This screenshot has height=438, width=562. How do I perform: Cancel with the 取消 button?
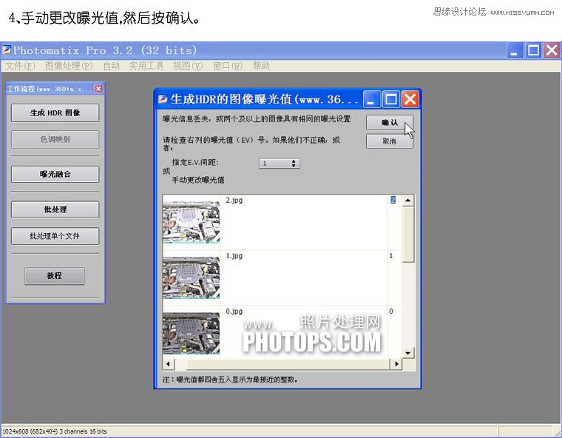[x=389, y=141]
